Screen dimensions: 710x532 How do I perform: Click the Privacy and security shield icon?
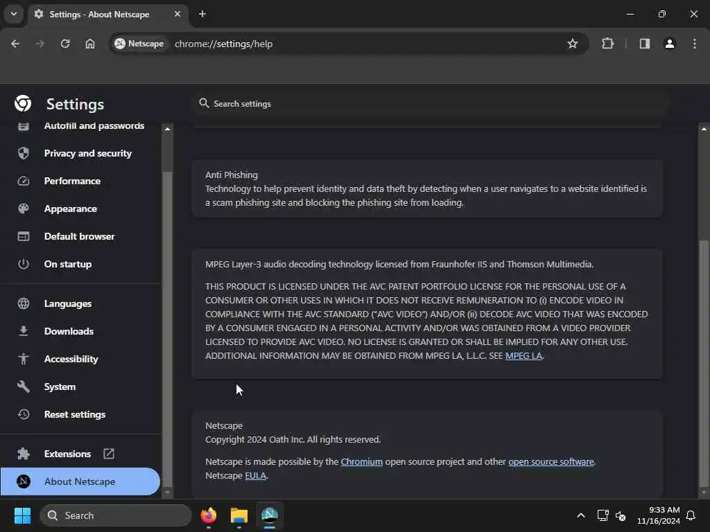[24, 153]
